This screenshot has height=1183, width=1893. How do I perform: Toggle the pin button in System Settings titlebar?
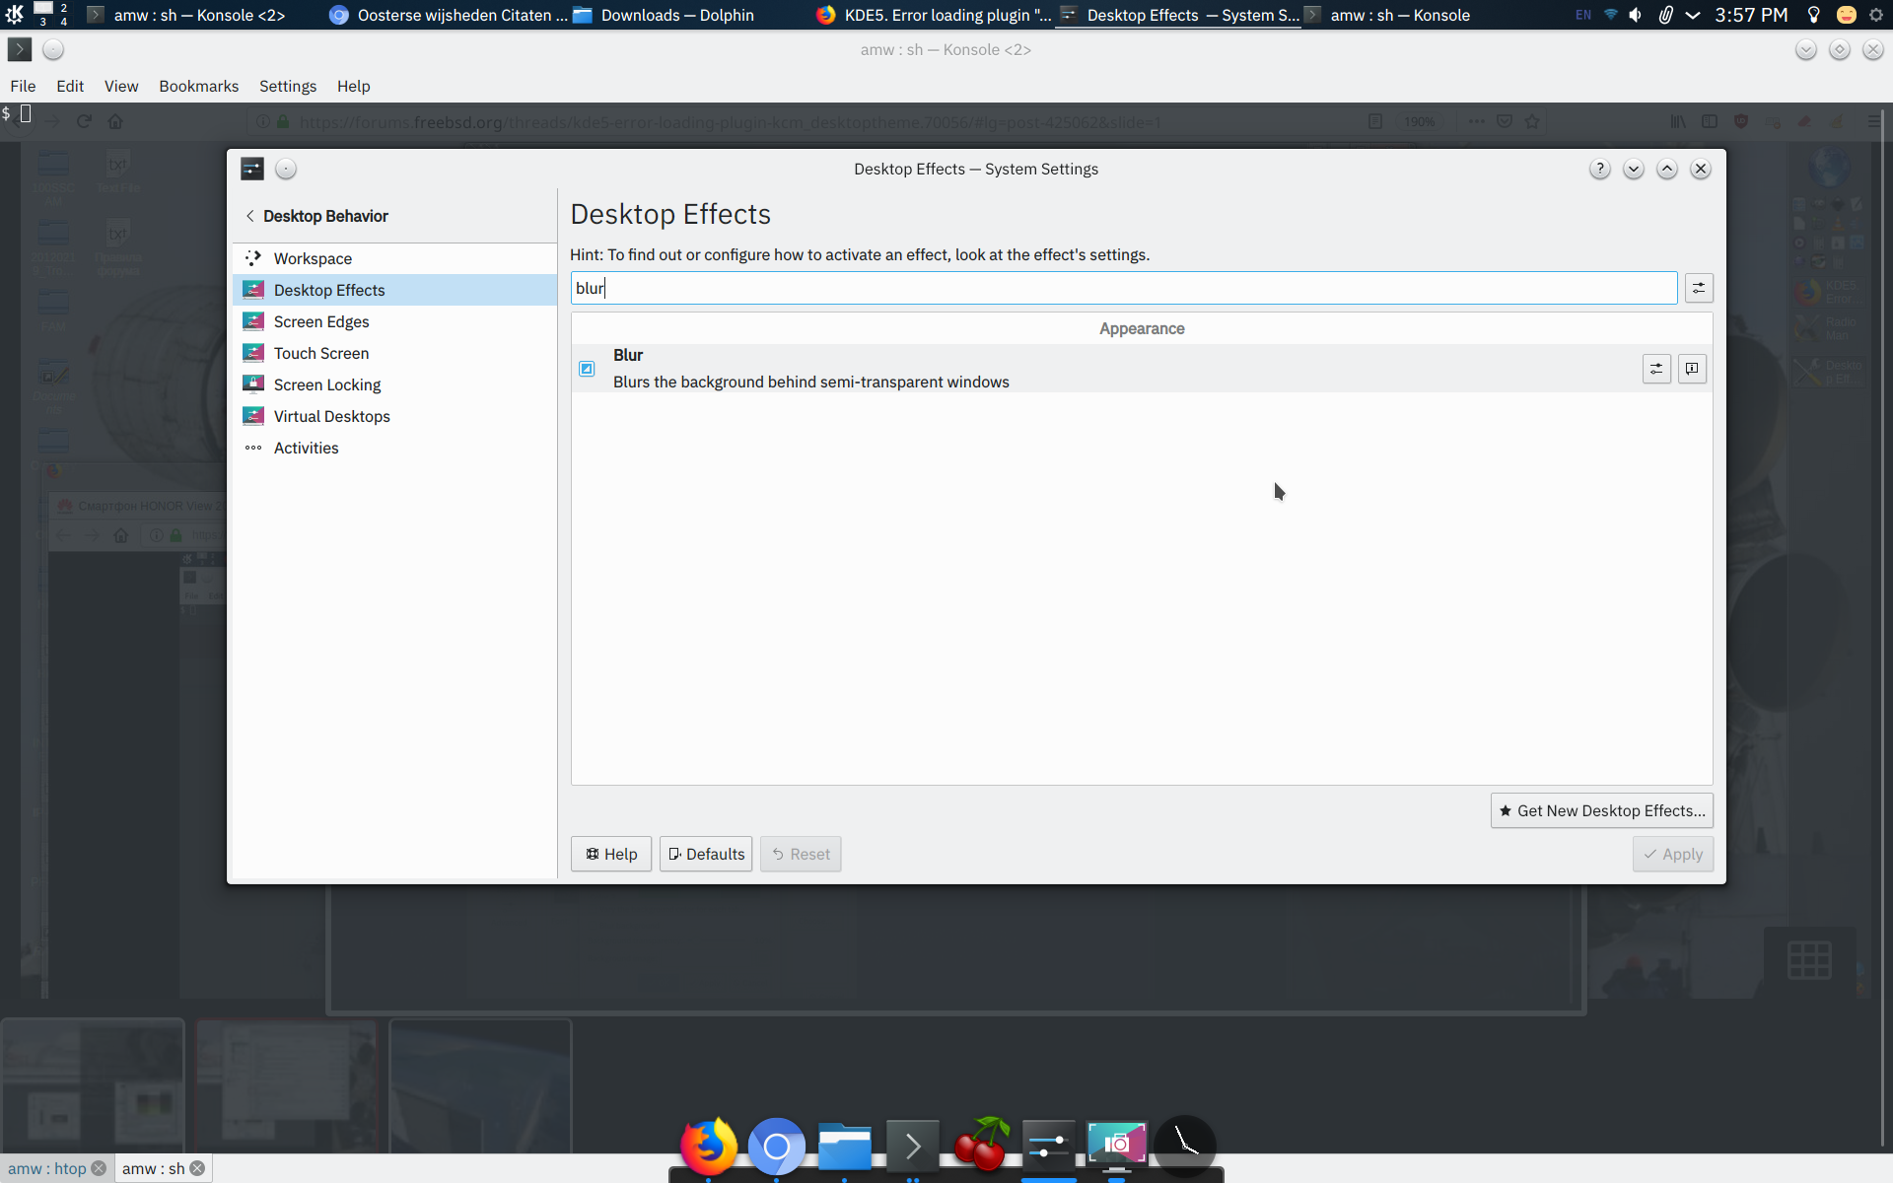point(286,169)
